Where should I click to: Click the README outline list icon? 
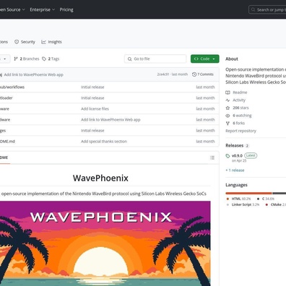pyautogui.click(x=212, y=157)
